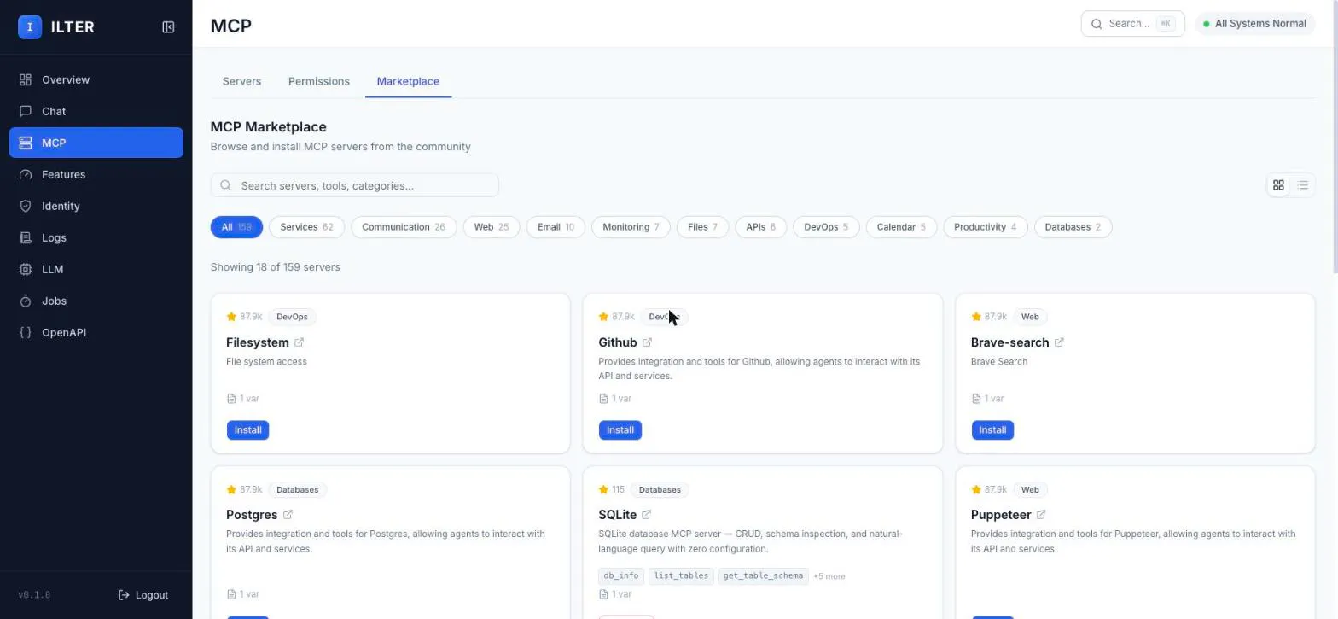Select the All filter chip
1338x619 pixels.
coord(236,227)
